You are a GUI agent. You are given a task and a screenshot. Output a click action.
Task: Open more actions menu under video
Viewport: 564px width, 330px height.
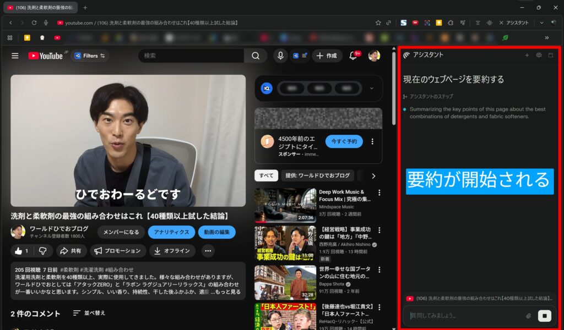pos(208,251)
